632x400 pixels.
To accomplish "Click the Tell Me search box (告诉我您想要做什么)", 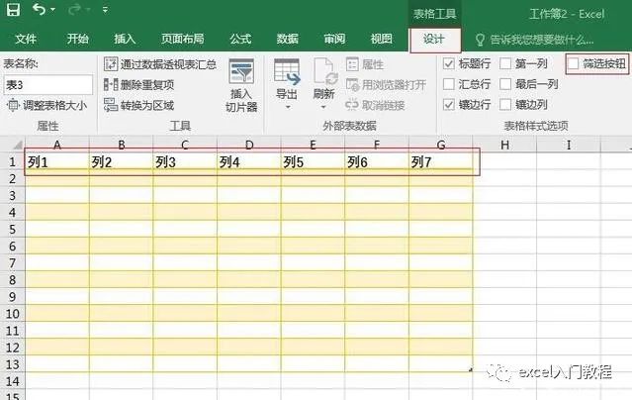I will [x=540, y=40].
